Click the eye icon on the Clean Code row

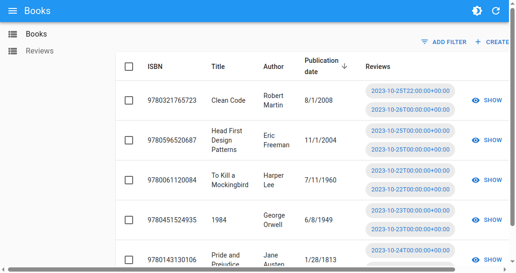[x=475, y=100]
